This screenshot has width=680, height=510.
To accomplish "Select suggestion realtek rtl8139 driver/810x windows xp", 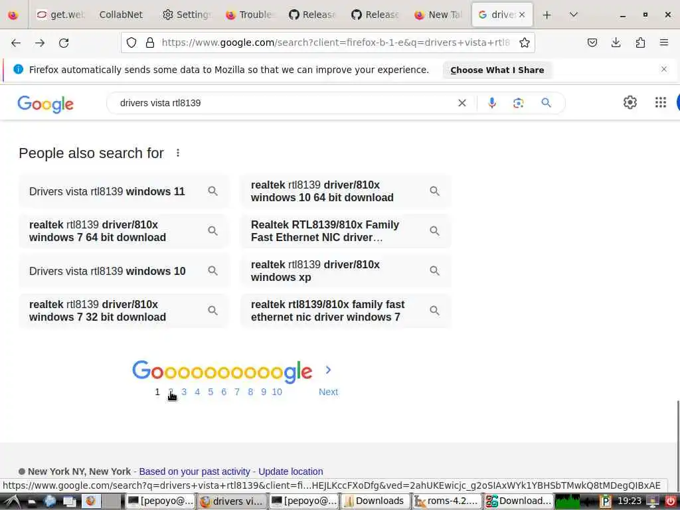I will point(345,271).
